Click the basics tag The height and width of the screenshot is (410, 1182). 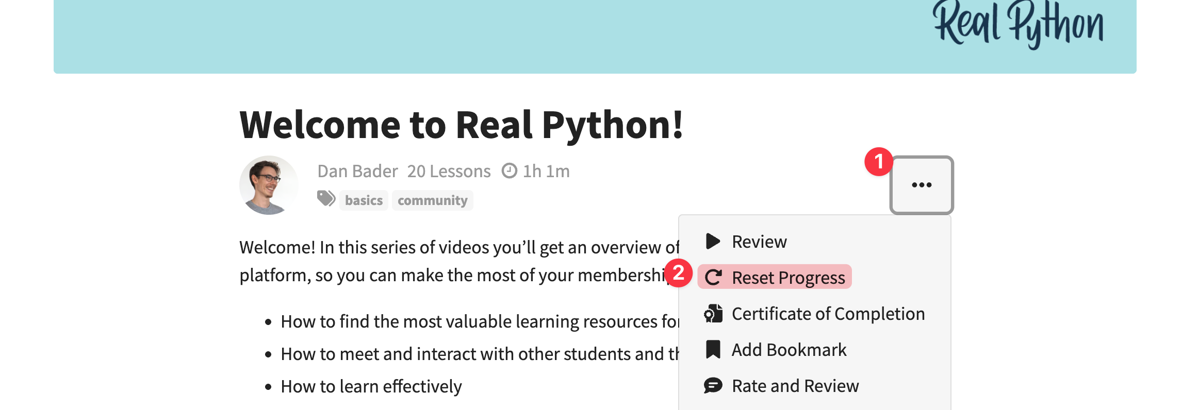(364, 200)
